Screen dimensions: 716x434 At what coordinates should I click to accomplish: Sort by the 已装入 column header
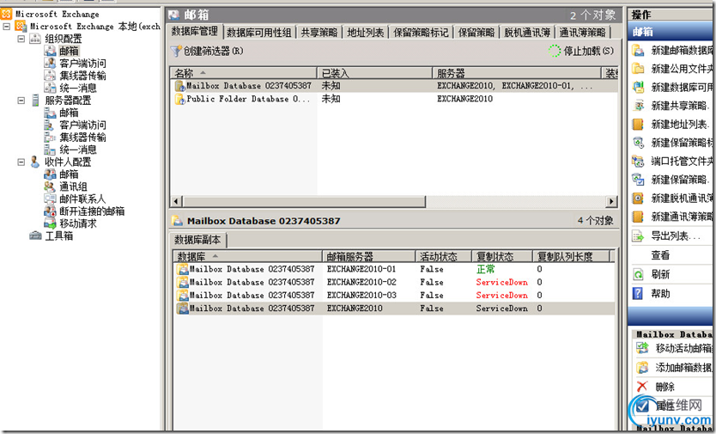[374, 73]
